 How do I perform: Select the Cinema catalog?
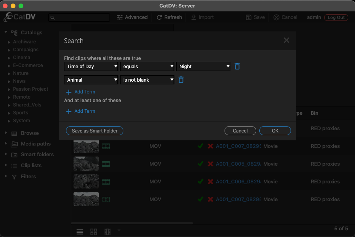pyautogui.click(x=21, y=58)
